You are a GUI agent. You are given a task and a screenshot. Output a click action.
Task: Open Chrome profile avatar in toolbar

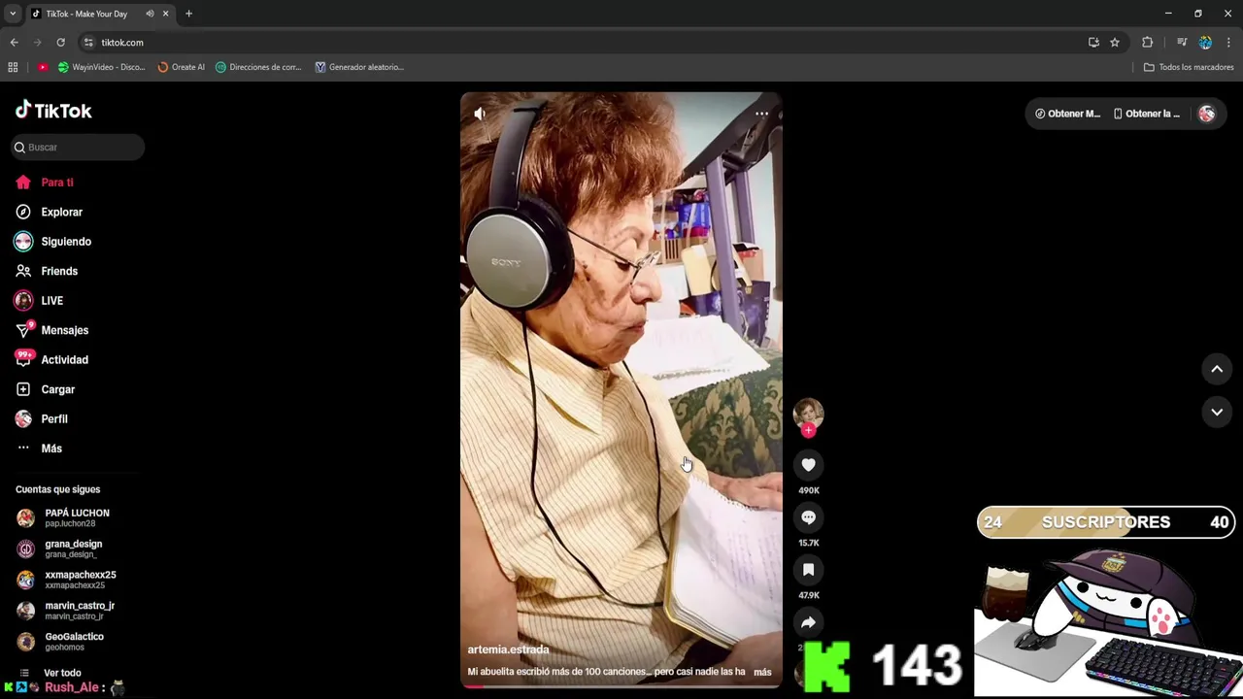click(1205, 43)
